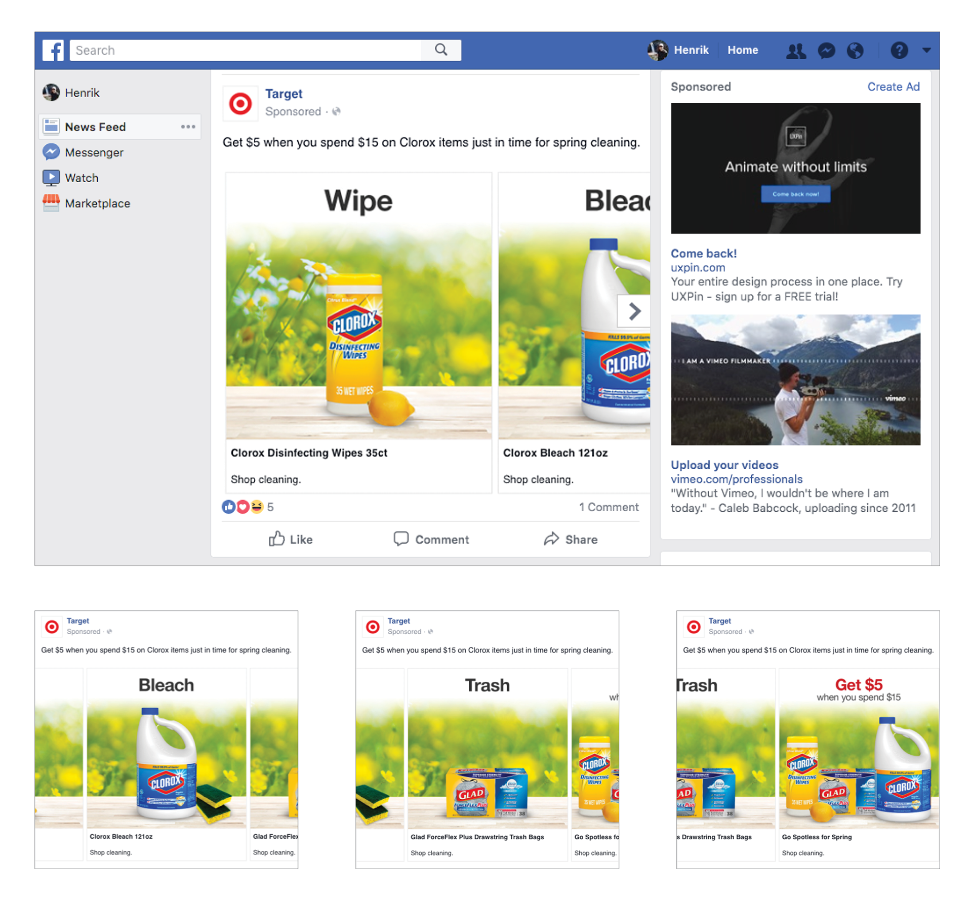Comment on the Target post
The height and width of the screenshot is (901, 972).
point(431,539)
